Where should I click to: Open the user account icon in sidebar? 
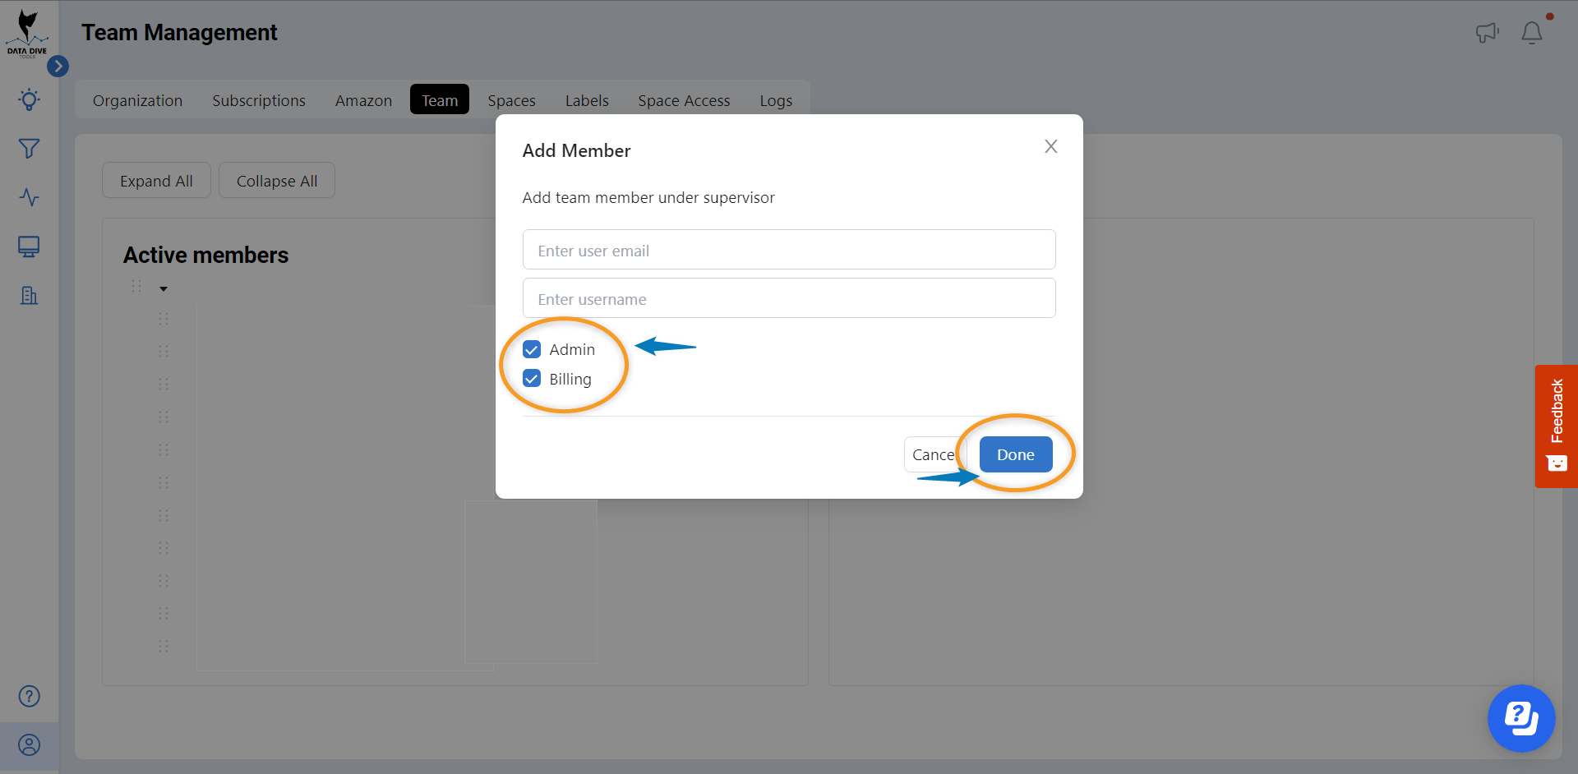pos(29,745)
